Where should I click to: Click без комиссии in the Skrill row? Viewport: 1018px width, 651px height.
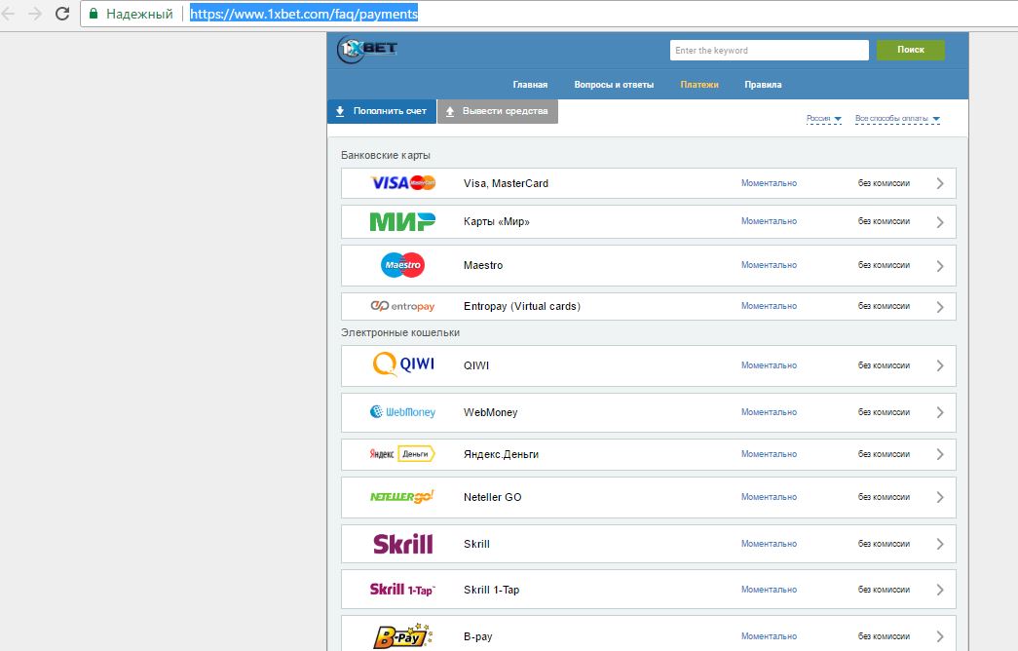884,544
